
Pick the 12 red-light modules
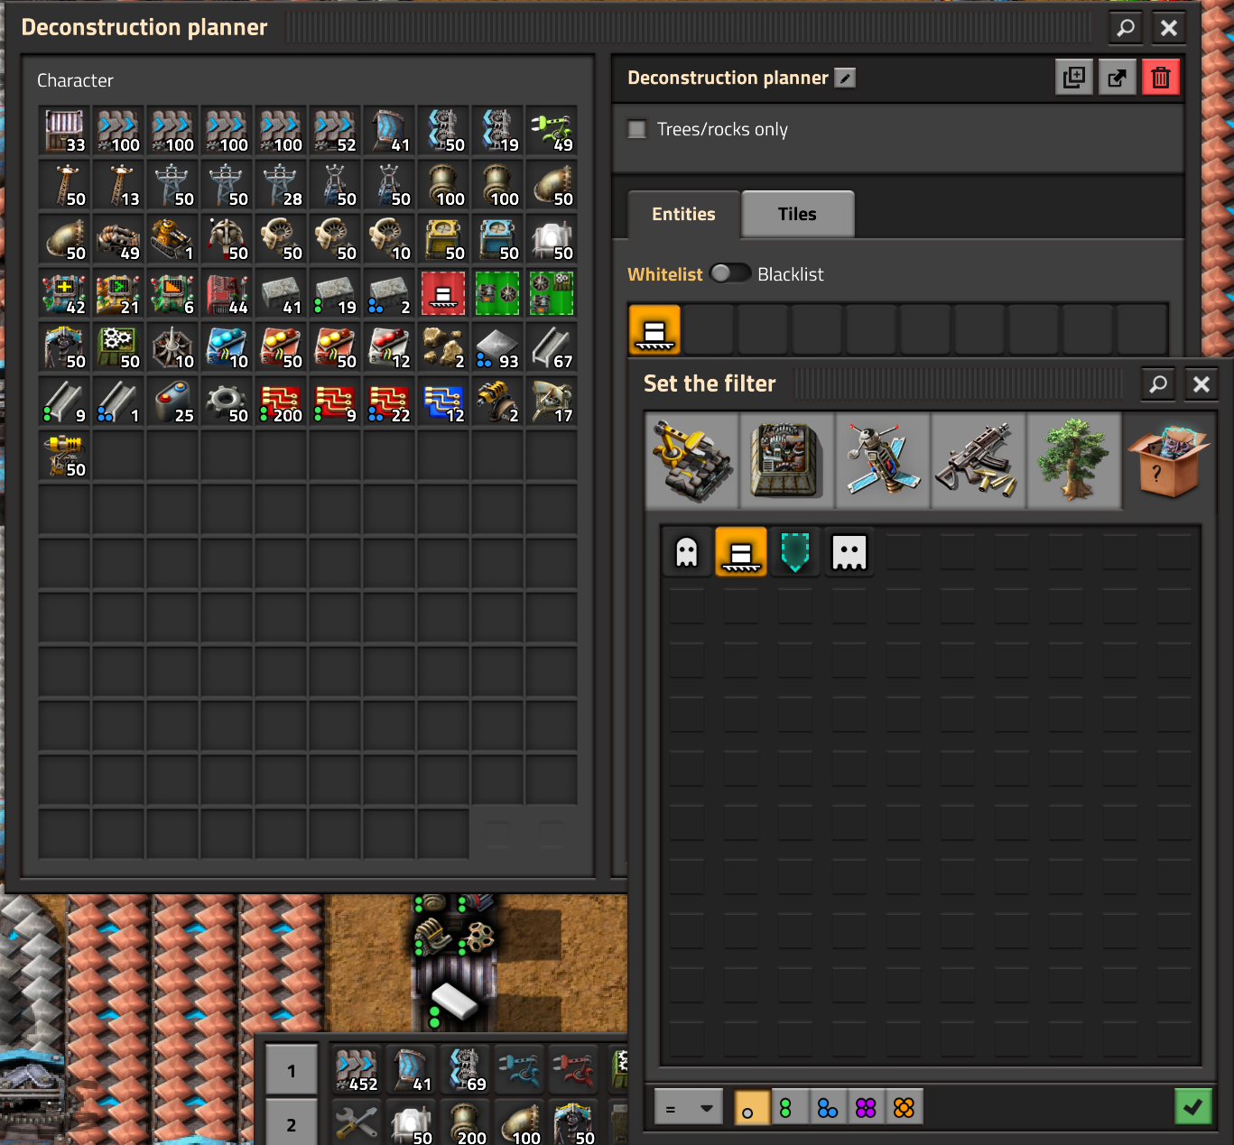tap(389, 347)
